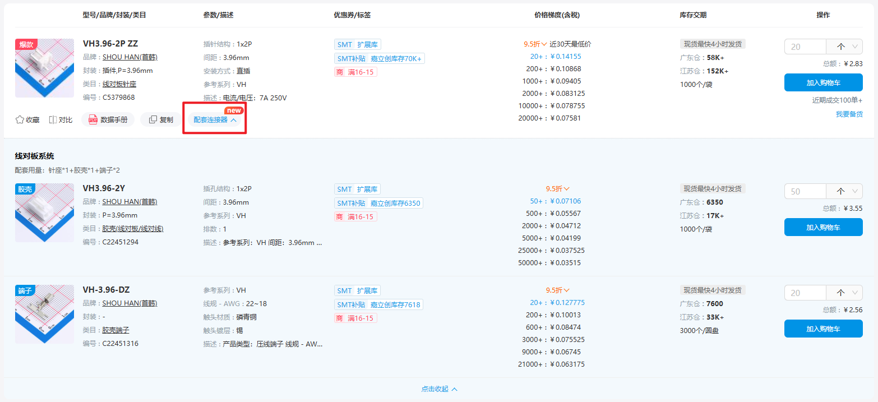Click the 收藏 star icon
The image size is (878, 402).
tap(20, 119)
